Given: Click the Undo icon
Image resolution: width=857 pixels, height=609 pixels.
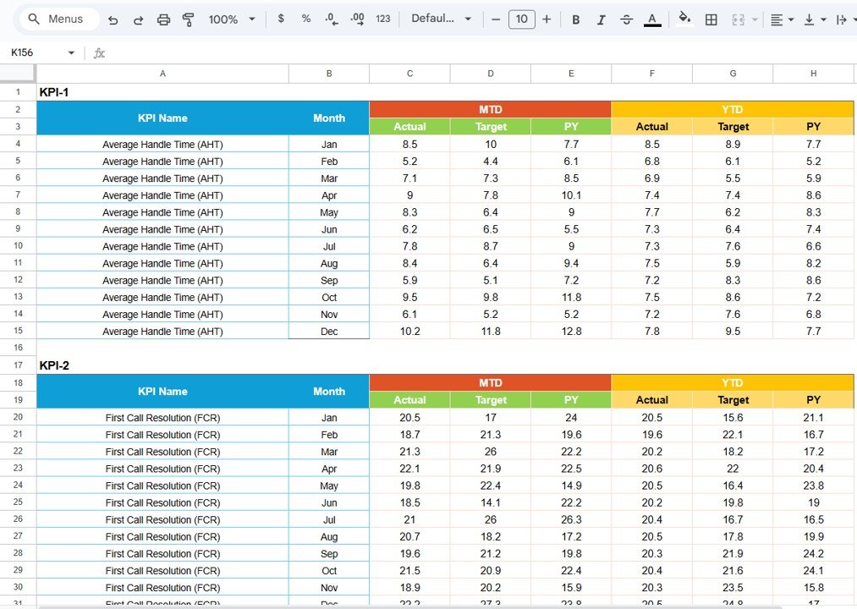Looking at the screenshot, I should 113,19.
